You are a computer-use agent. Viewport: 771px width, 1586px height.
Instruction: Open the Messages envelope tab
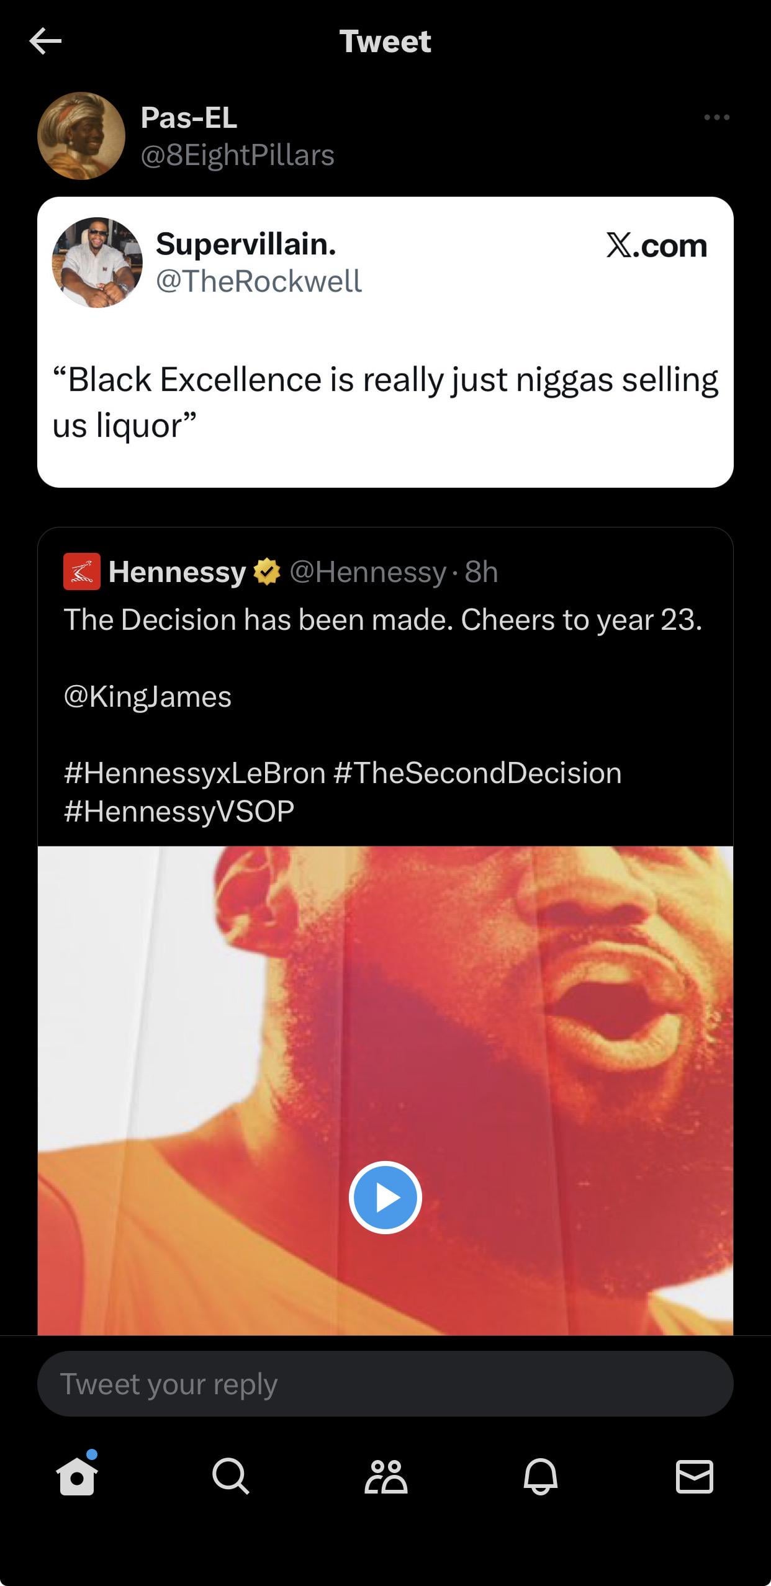pyautogui.click(x=694, y=1476)
